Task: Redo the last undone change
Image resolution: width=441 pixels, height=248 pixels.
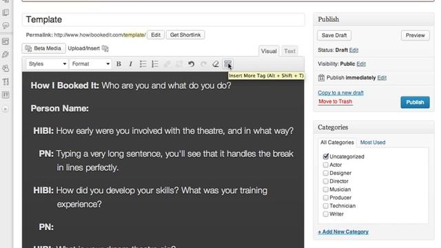Action: tap(204, 64)
